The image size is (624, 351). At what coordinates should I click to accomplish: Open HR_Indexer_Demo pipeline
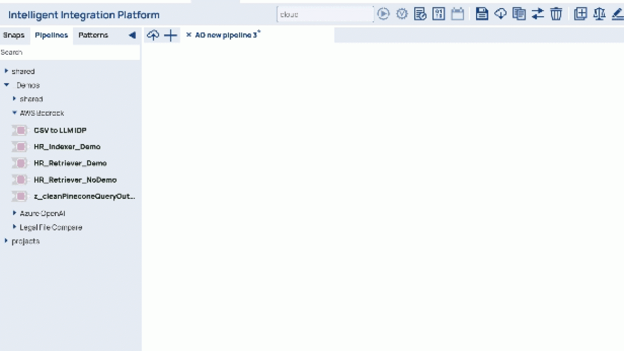tap(67, 146)
